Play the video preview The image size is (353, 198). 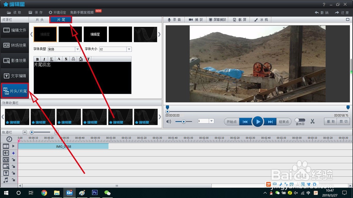pos(258,122)
